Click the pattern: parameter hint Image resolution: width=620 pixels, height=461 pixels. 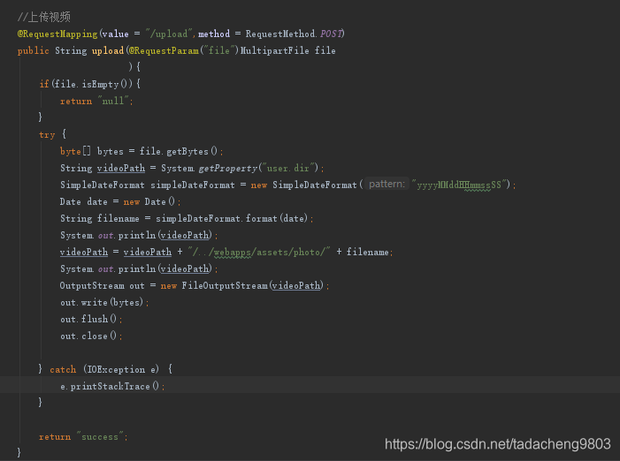click(387, 185)
